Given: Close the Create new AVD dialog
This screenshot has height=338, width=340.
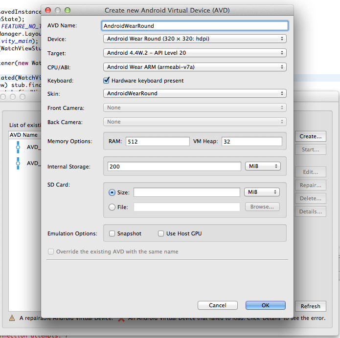Looking at the screenshot, I should [48, 10].
